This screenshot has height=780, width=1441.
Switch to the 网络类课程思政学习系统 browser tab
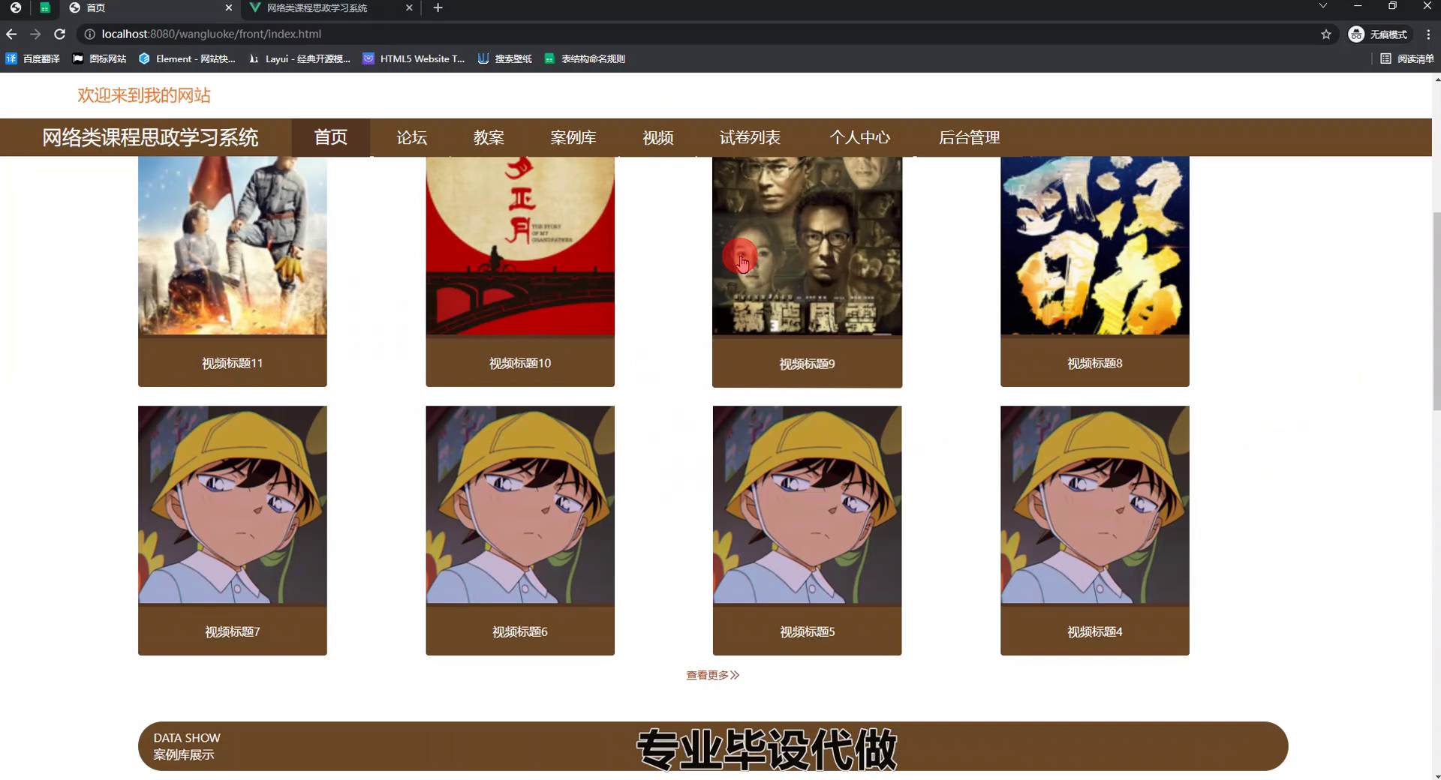tap(331, 7)
